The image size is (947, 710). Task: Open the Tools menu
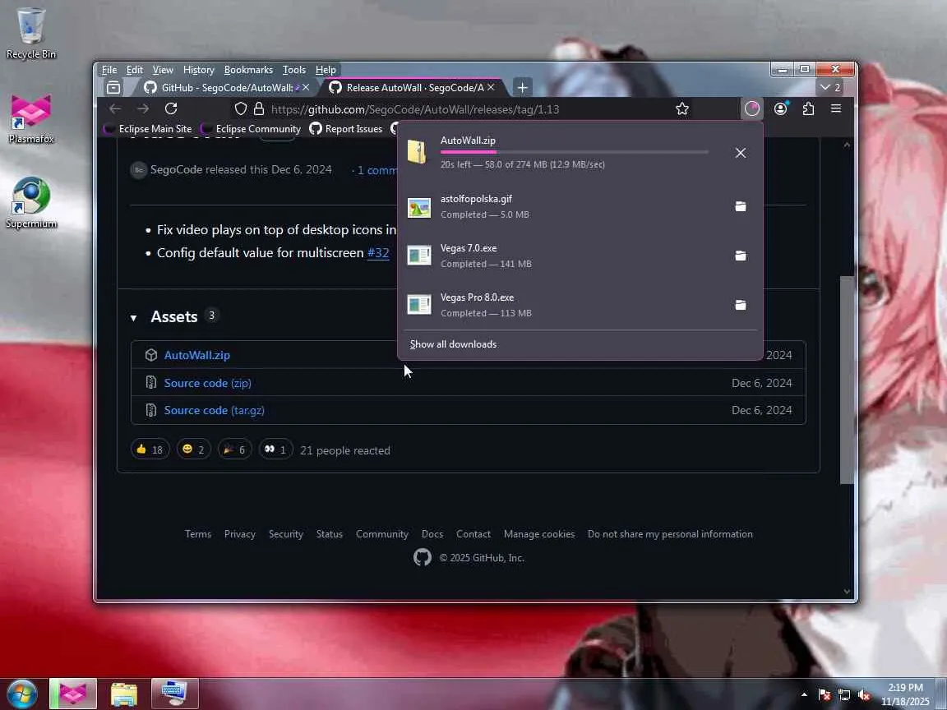coord(293,70)
